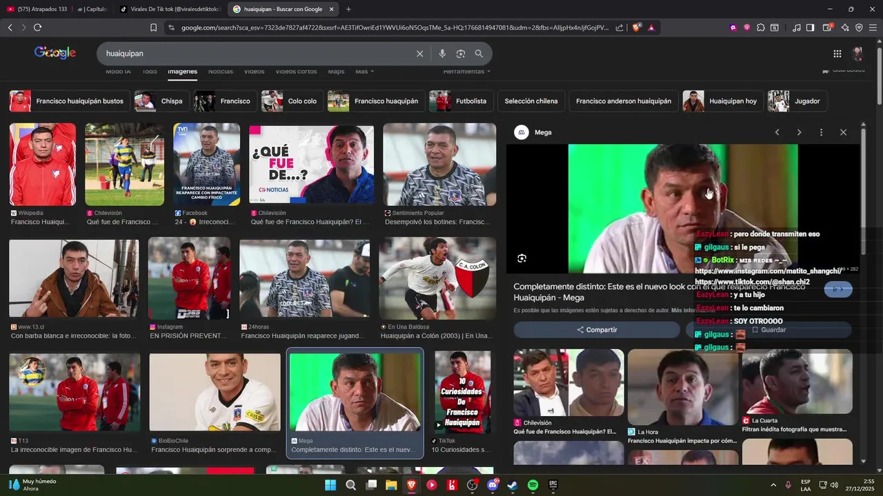
Task: Bookmark this page in Brave
Action: tap(153, 28)
